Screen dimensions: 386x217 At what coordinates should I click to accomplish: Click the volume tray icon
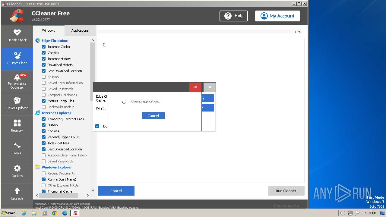343,213
